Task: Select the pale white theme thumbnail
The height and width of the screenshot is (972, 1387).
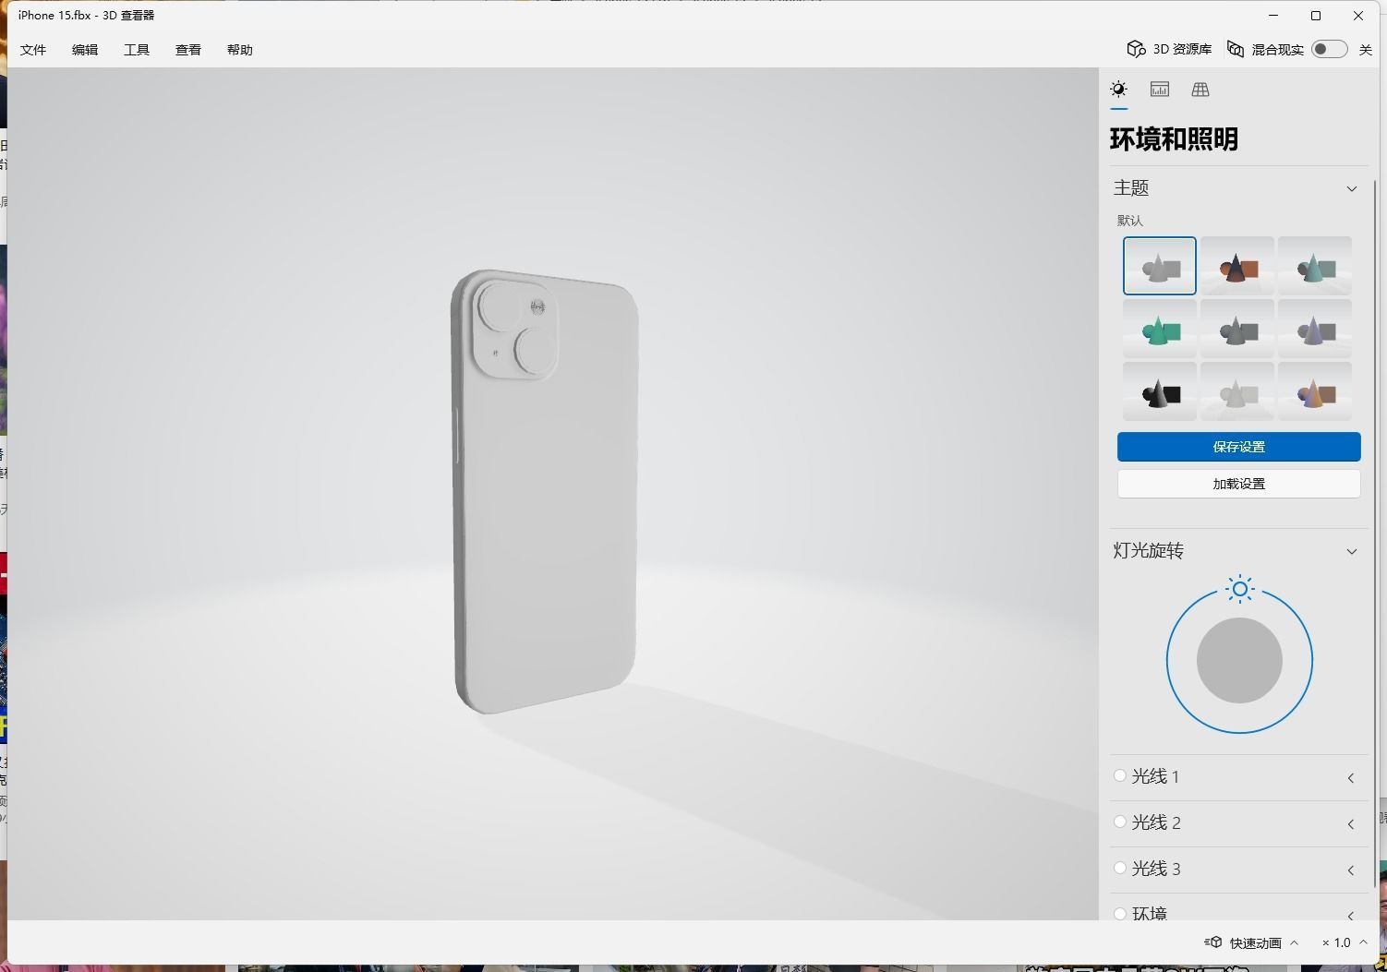Action: [x=1237, y=391]
